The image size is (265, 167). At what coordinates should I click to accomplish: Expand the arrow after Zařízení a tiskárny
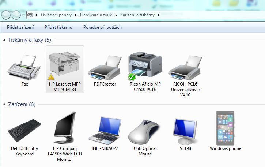click(x=159, y=15)
